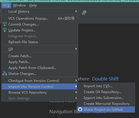The height and width of the screenshot is (118, 139).
Task: Open Browse VCS Repository item
Action: coord(40,92)
